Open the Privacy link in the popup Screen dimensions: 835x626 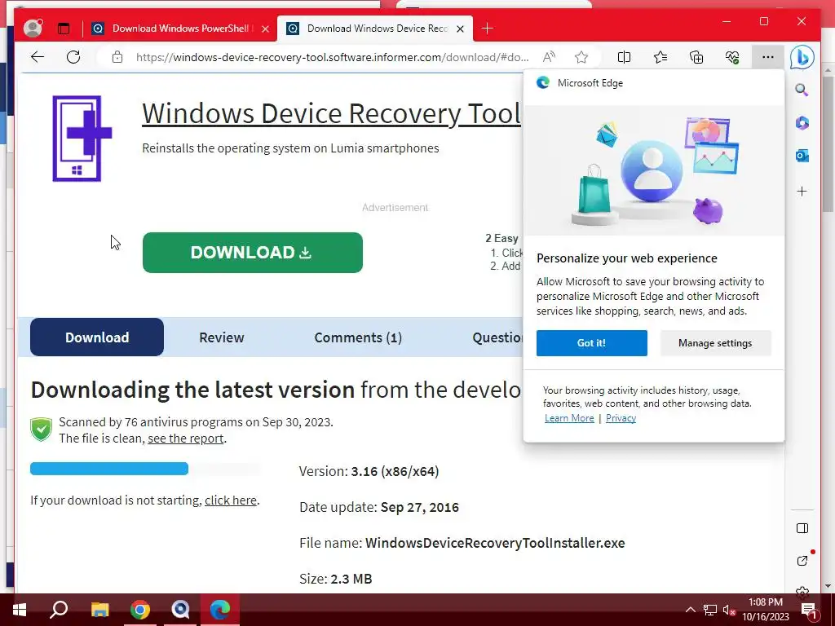pos(621,418)
